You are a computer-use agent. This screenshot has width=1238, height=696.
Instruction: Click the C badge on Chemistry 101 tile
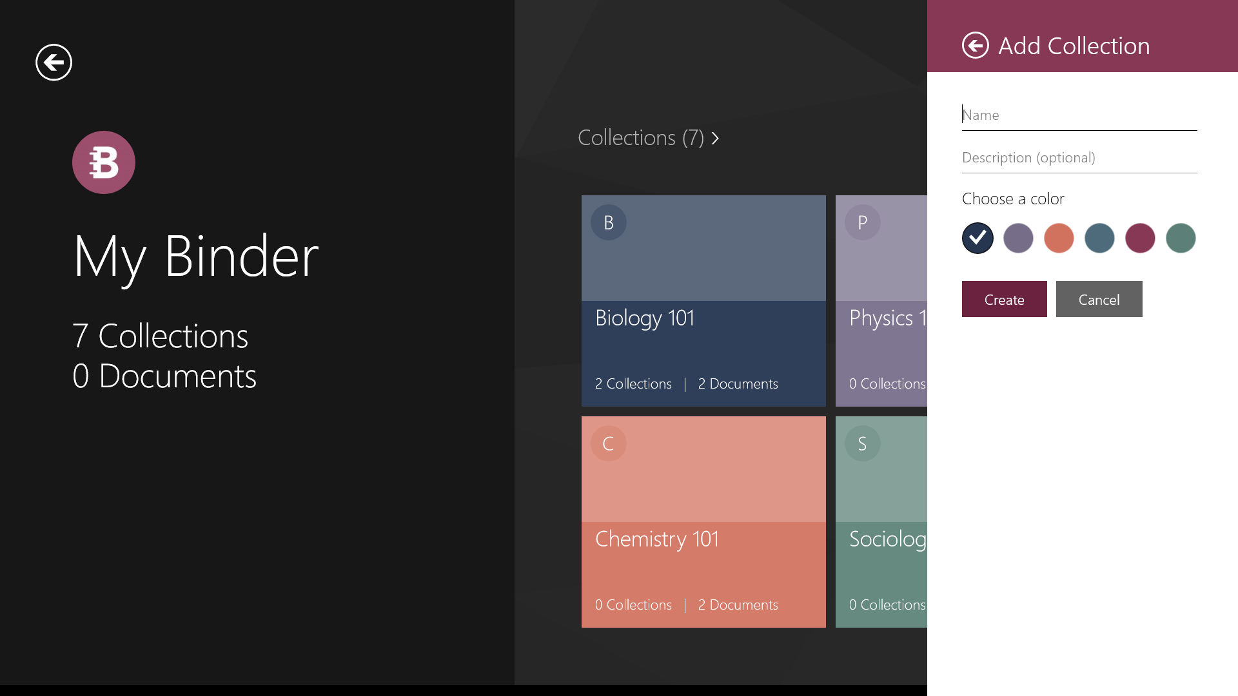[x=608, y=443]
